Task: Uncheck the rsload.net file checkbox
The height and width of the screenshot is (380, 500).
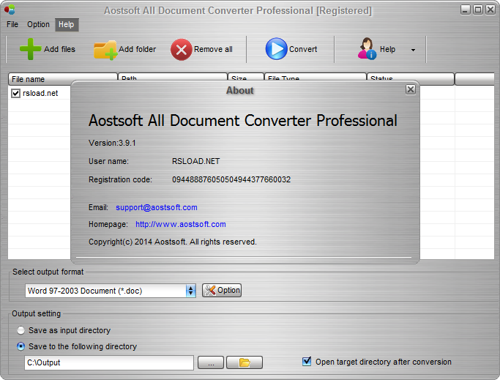Action: point(15,93)
